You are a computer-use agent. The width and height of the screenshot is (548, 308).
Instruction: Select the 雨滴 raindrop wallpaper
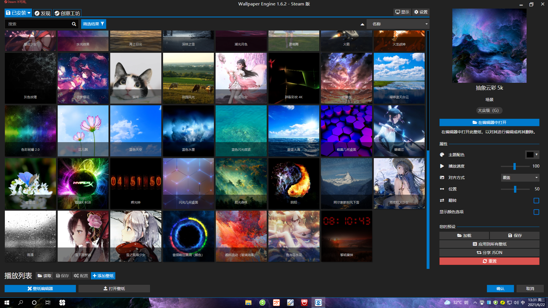30,236
